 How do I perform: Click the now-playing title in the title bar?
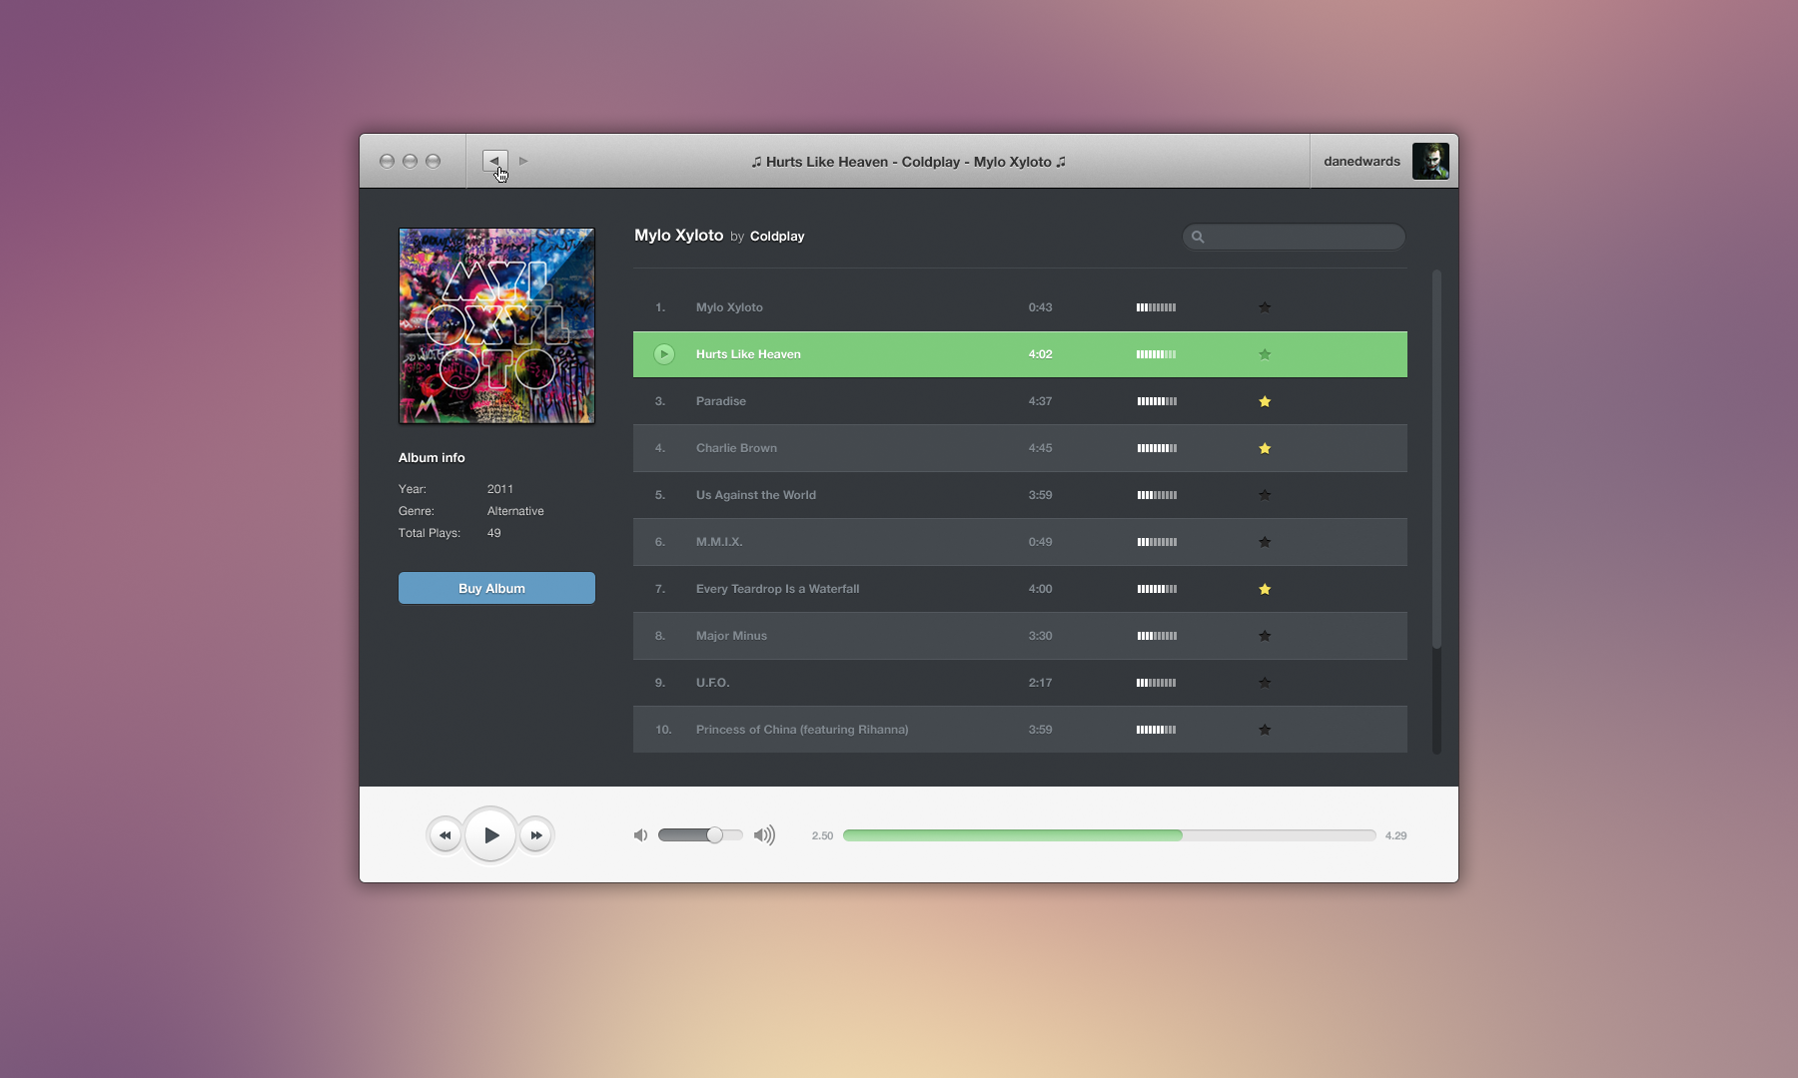click(x=909, y=162)
